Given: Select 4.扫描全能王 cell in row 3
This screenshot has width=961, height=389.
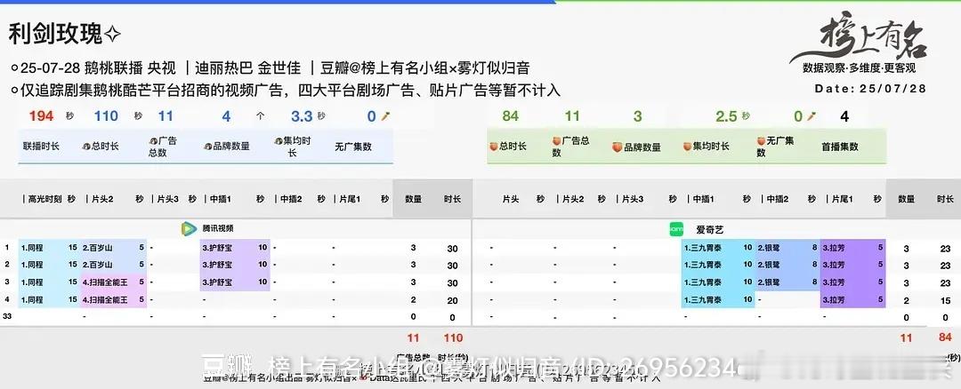Looking at the screenshot, I should coord(114,282).
